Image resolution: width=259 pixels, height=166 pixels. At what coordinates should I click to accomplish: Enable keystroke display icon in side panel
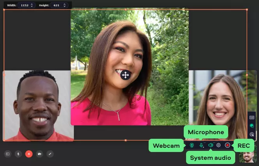coord(252,117)
